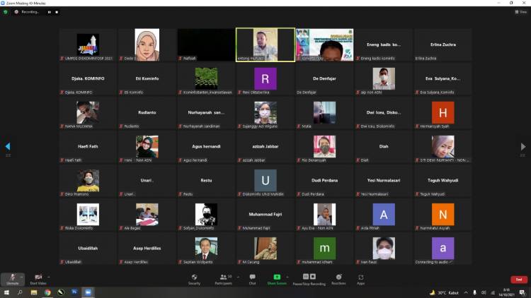531x298 pixels.
Task: Start the video camera
Action: (x=38, y=278)
